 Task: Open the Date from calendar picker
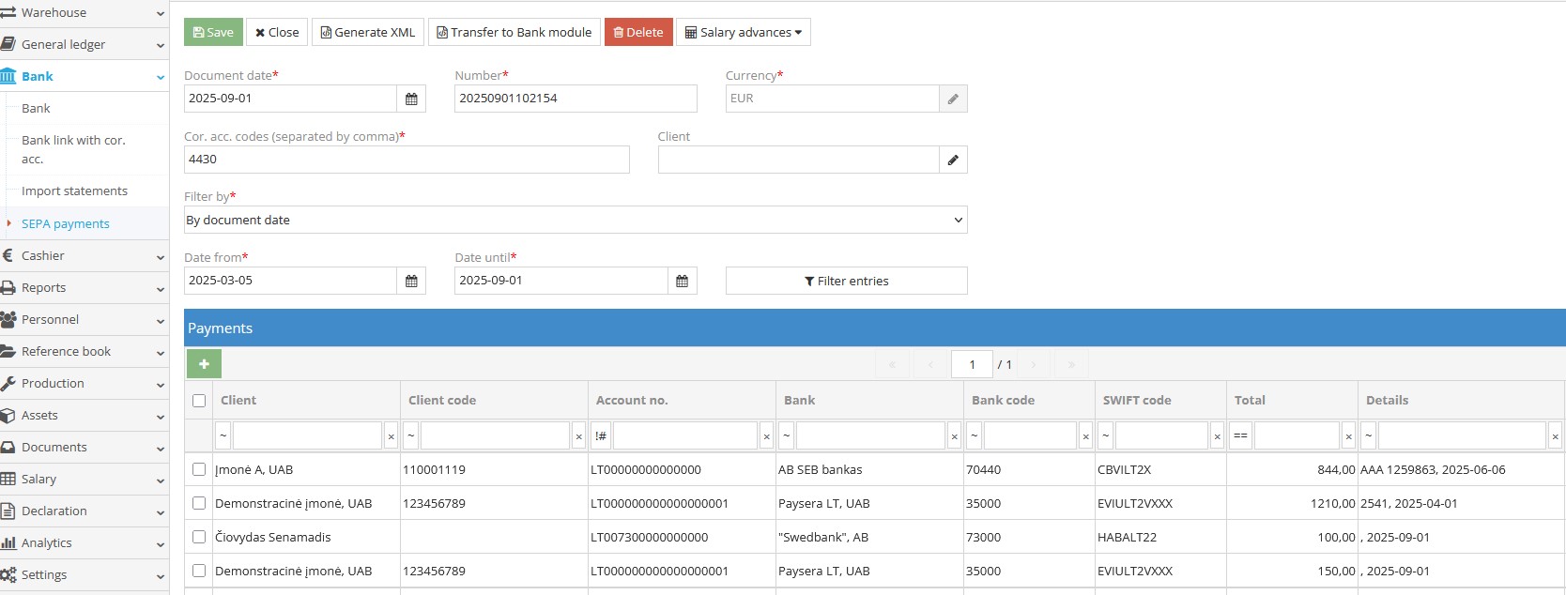click(411, 281)
